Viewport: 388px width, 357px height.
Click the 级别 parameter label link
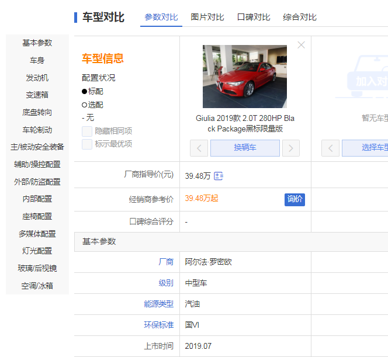[166, 283]
